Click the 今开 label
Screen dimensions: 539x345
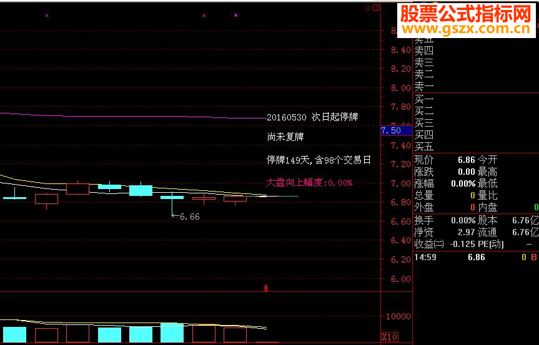(x=487, y=160)
